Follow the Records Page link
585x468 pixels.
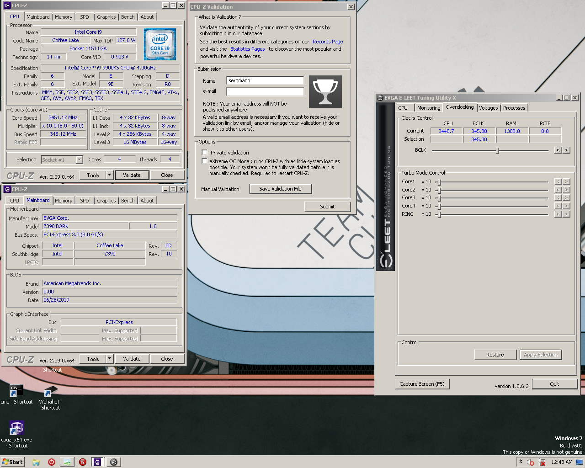328,42
